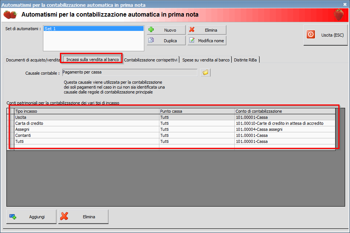Screen dimensions: 350x233
Task: Click the Tipo incasso column header
Action: pyautogui.click(x=87, y=111)
